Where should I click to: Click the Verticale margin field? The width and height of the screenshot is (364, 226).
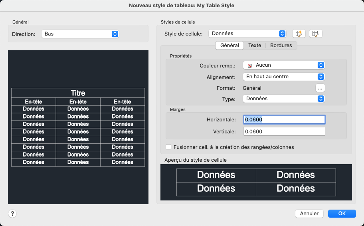coord(284,131)
